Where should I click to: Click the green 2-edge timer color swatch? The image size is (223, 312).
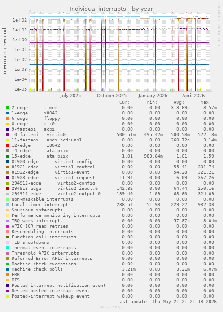point(8,108)
